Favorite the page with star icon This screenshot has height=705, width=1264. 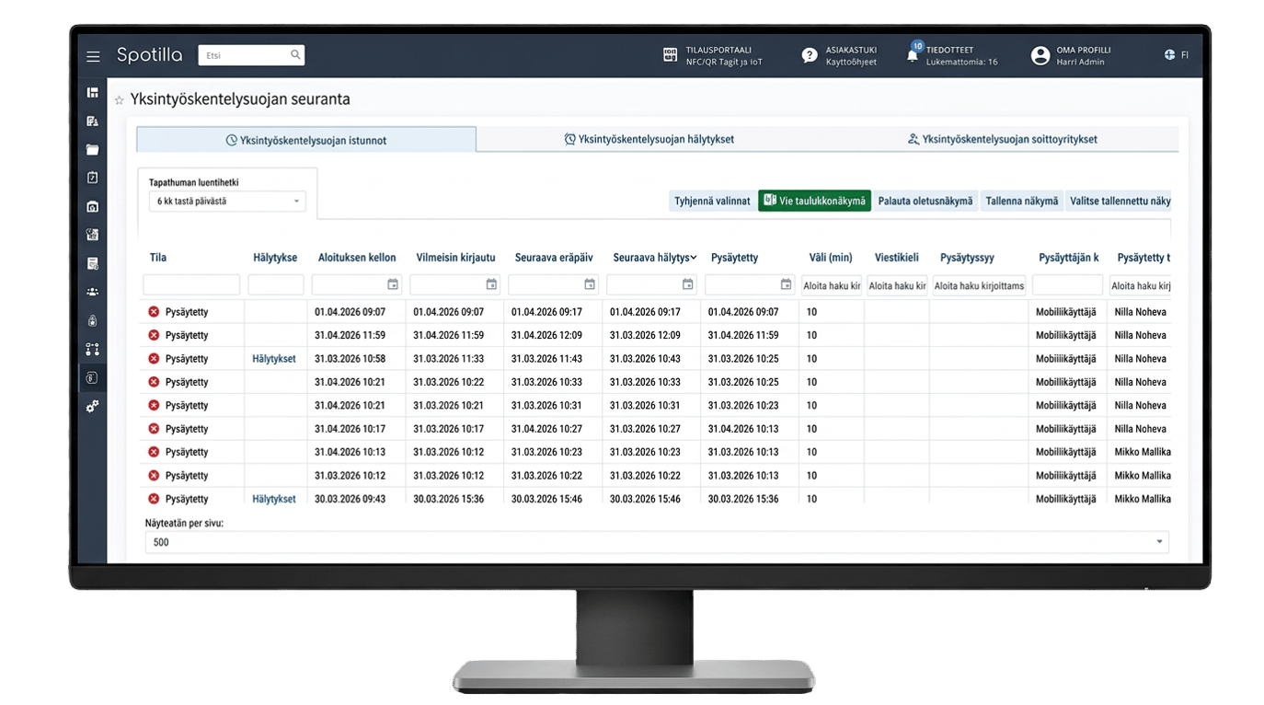tap(119, 100)
